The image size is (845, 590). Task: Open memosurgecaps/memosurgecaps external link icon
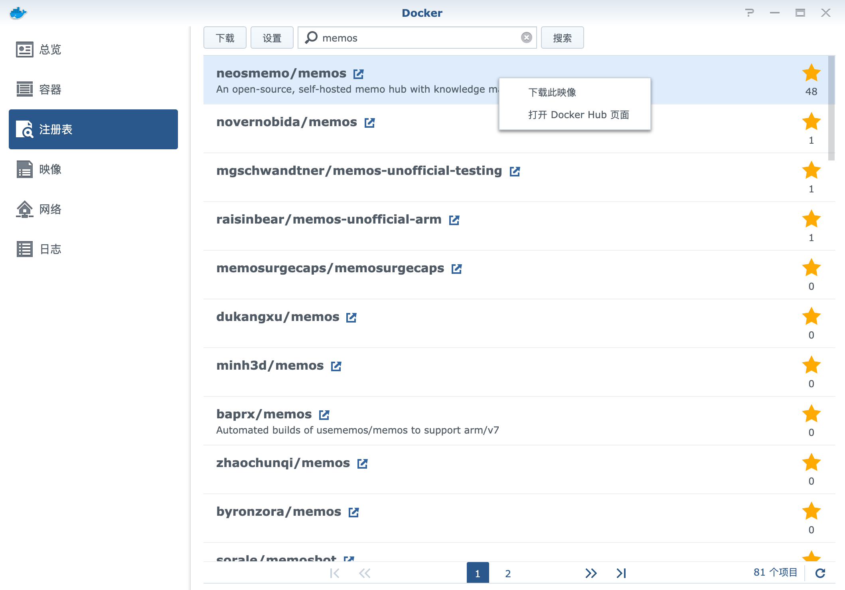(x=456, y=269)
